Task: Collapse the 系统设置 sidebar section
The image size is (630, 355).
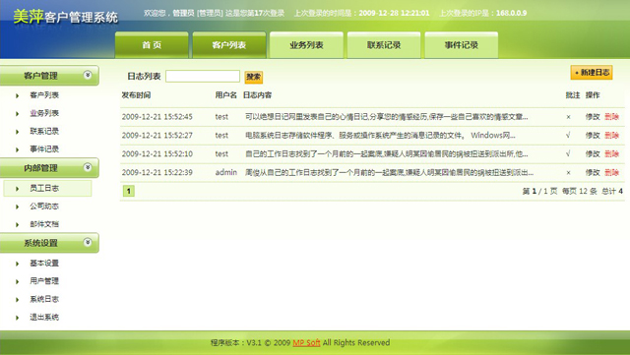Action: pyautogui.click(x=88, y=242)
